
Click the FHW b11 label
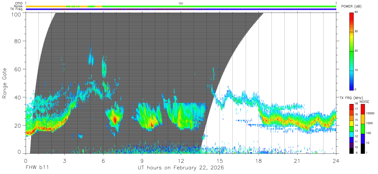click(x=37, y=168)
